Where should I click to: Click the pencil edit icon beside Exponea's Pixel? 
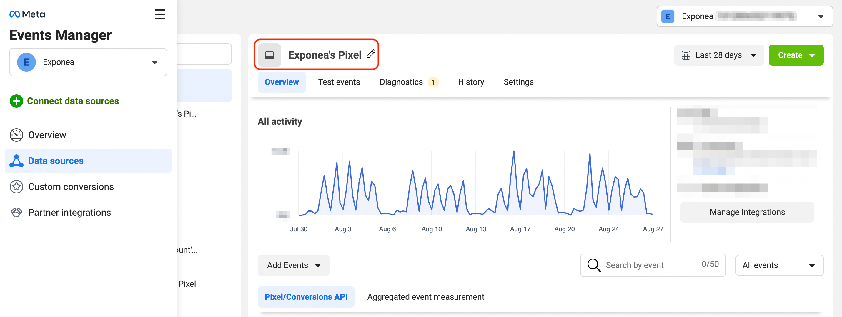pos(371,54)
